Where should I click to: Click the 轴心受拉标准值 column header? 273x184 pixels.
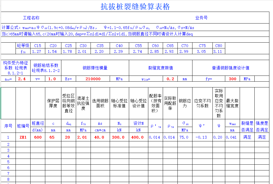(119, 103)
